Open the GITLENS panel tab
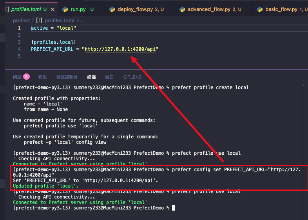 pos(132,77)
